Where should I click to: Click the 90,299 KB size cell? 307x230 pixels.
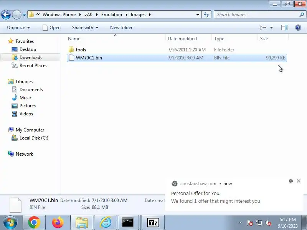click(276, 58)
